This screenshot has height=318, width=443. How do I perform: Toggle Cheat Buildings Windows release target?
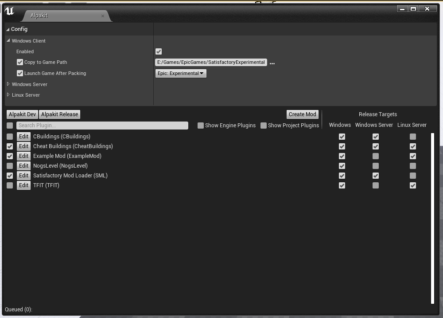[x=342, y=146]
